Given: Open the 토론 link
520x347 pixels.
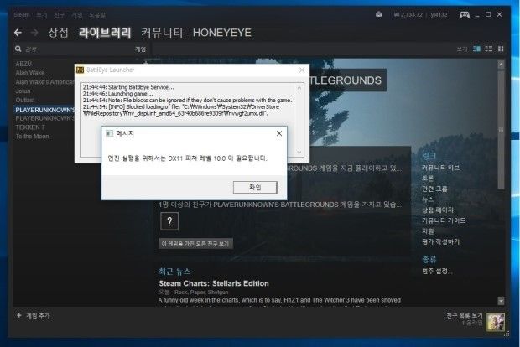Looking at the screenshot, I should coord(428,179).
